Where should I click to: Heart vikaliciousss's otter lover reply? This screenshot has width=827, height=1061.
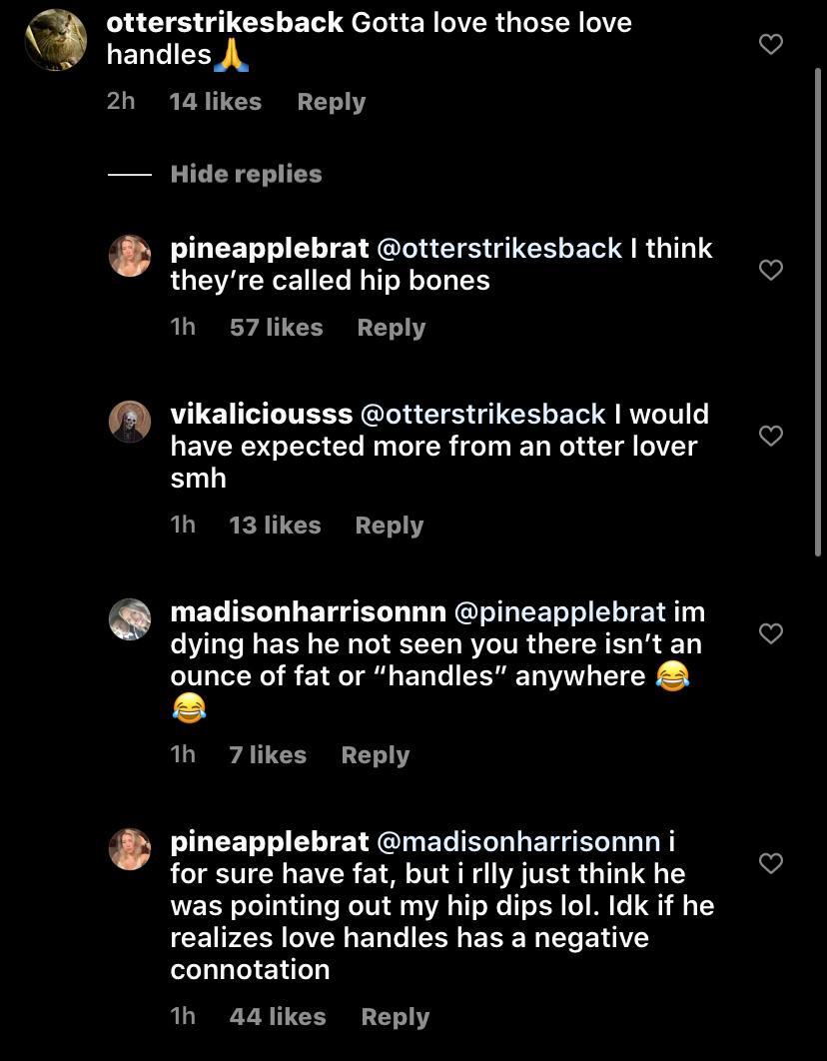click(770, 436)
